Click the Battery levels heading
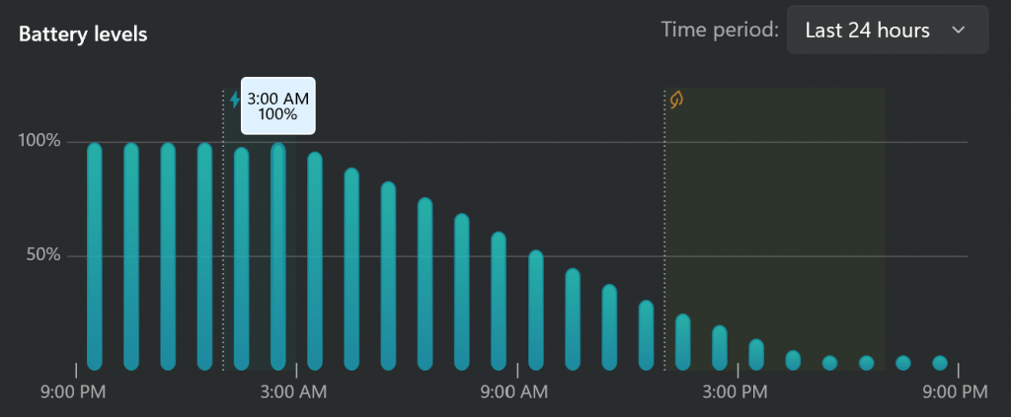 pos(83,35)
